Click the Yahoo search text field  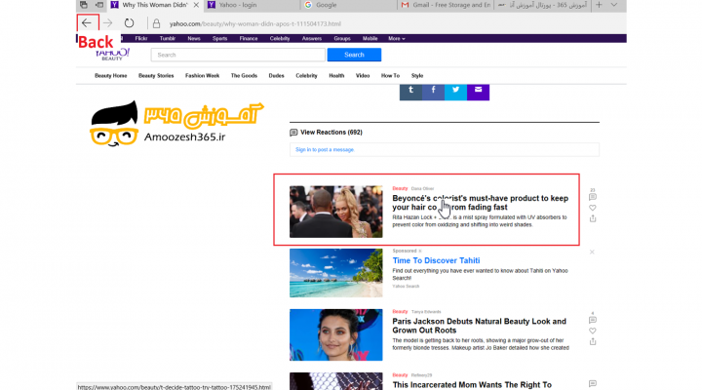pyautogui.click(x=238, y=55)
